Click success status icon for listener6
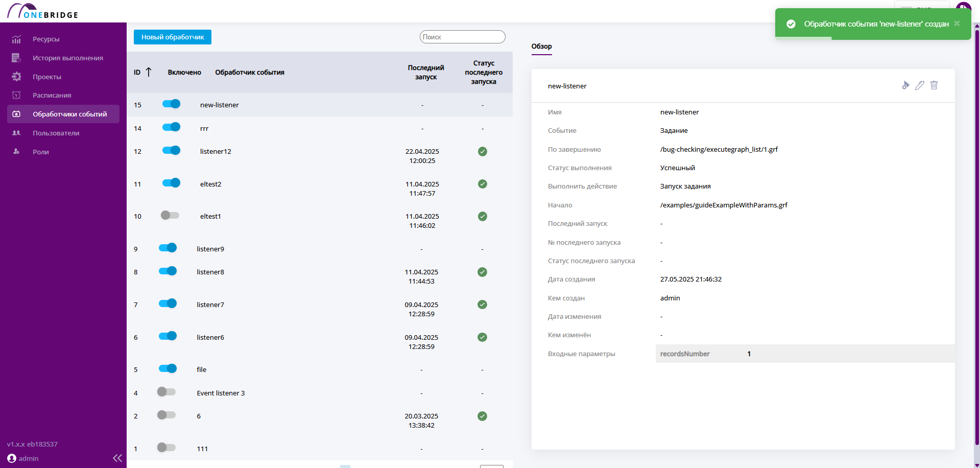The height and width of the screenshot is (468, 980). click(x=482, y=337)
